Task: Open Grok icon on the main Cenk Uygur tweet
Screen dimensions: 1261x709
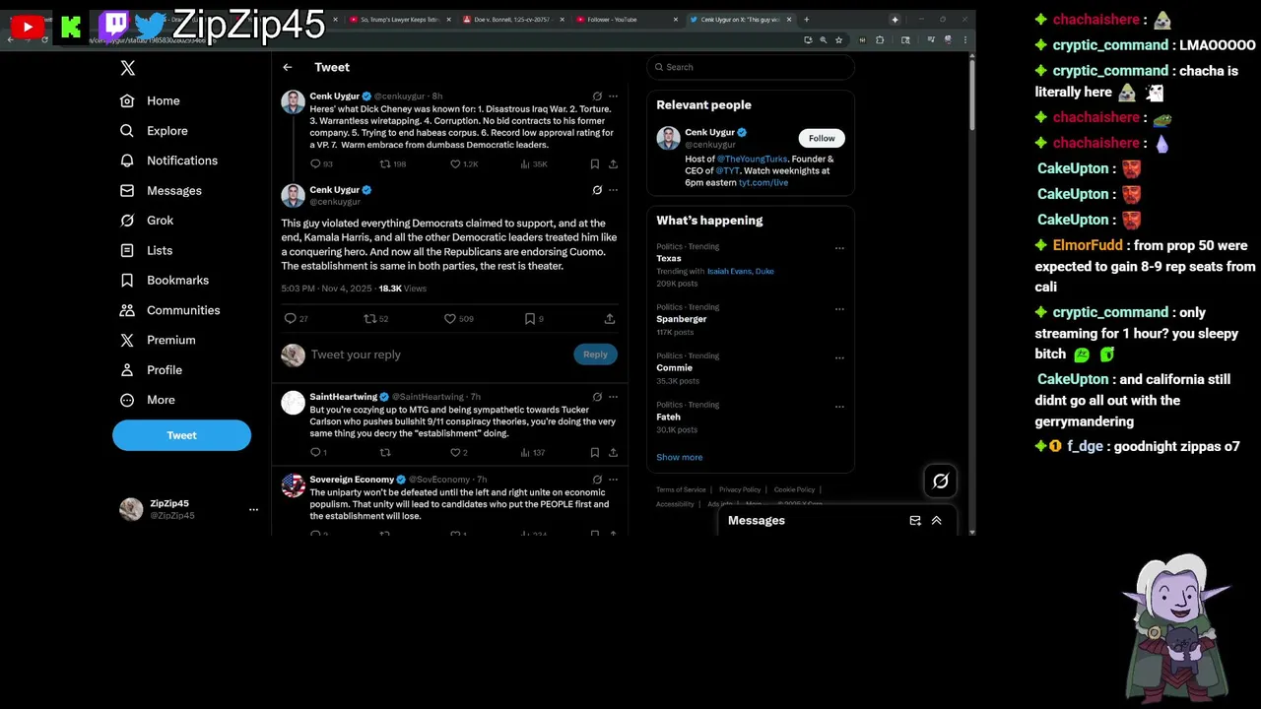Action: tap(597, 190)
